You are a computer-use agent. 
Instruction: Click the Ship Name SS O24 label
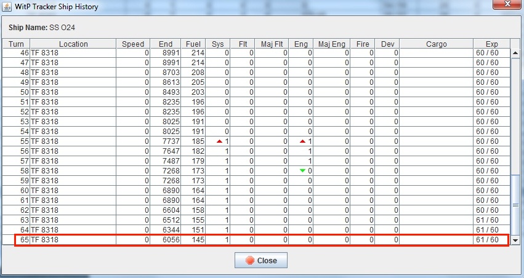click(x=42, y=28)
